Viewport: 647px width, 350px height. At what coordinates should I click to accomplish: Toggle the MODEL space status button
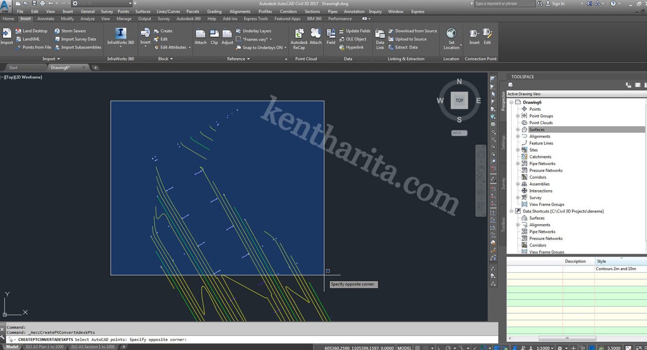click(404, 347)
